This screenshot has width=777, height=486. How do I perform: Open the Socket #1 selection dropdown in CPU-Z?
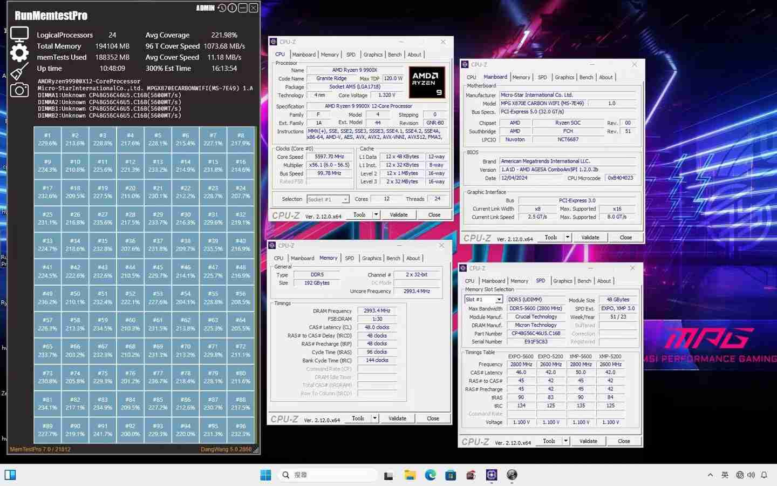(x=345, y=199)
